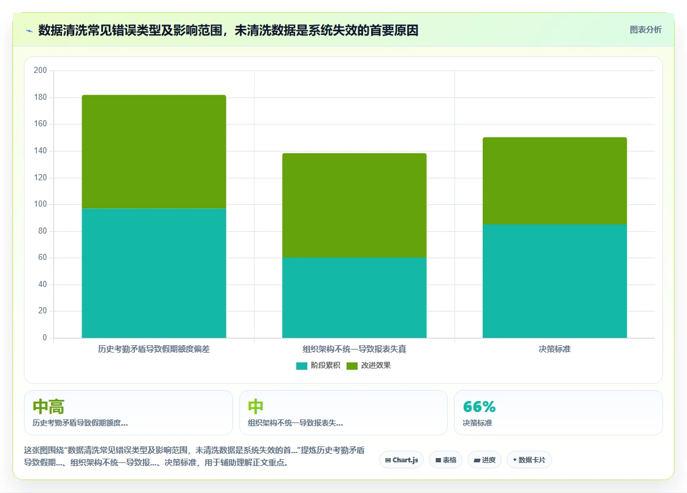The height and width of the screenshot is (493, 687).
Task: Open the 中高 data card
Action: pos(128,413)
